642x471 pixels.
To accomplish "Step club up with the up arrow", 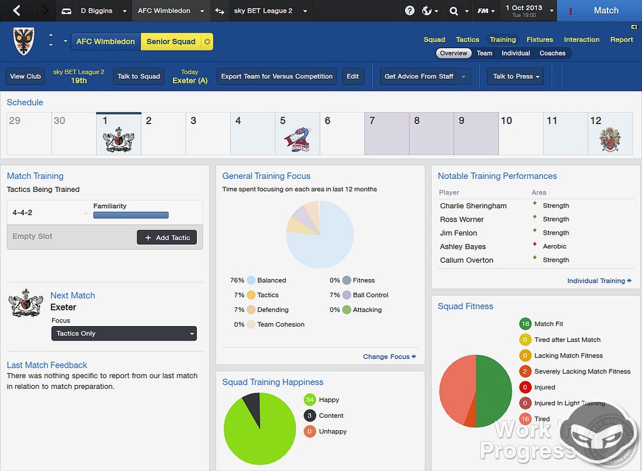I will pos(51,35).
